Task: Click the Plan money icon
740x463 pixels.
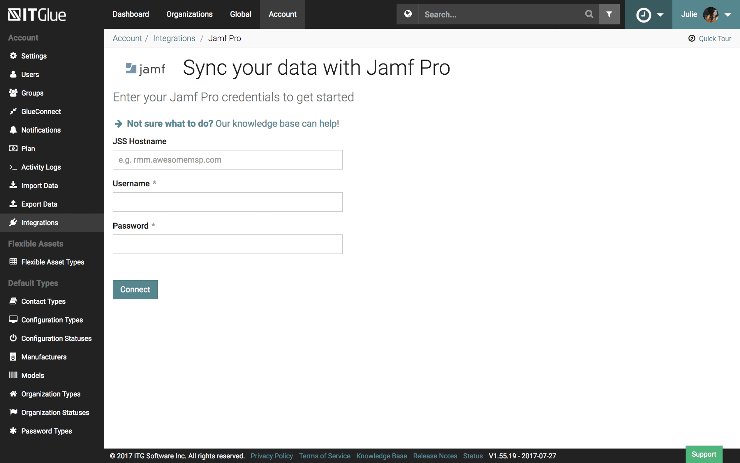Action: [x=13, y=148]
